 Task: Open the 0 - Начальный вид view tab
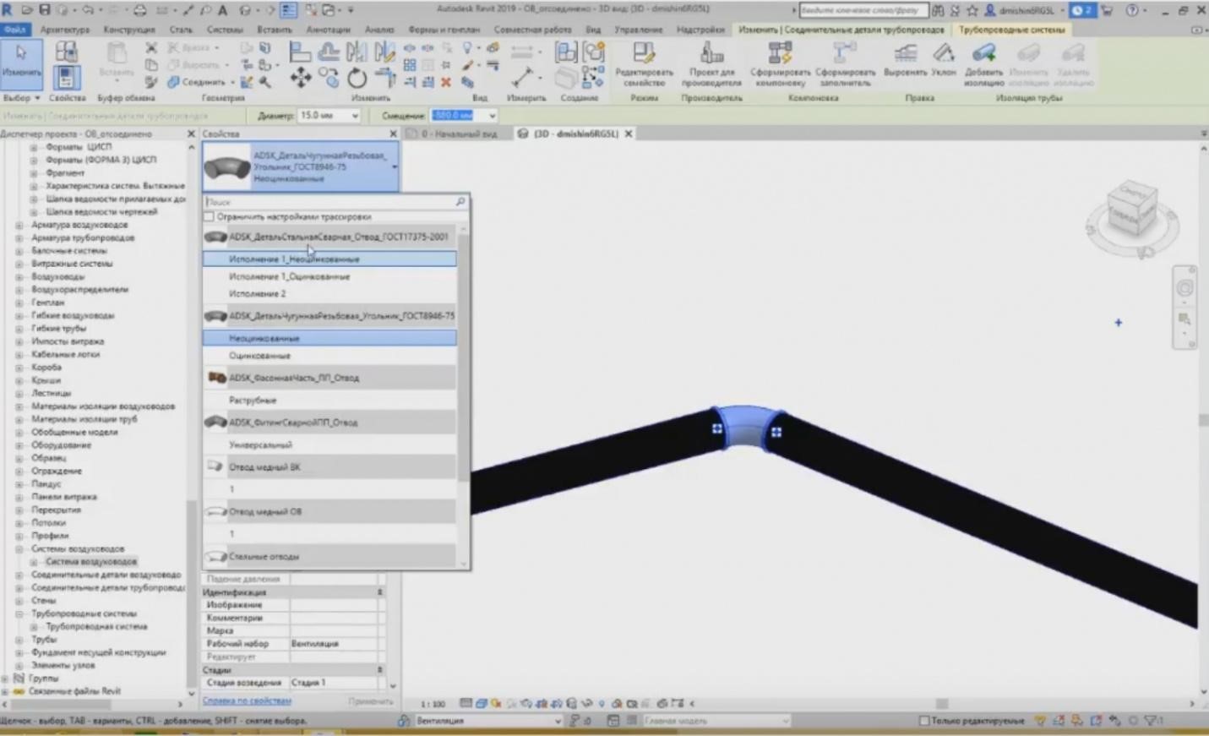(456, 133)
